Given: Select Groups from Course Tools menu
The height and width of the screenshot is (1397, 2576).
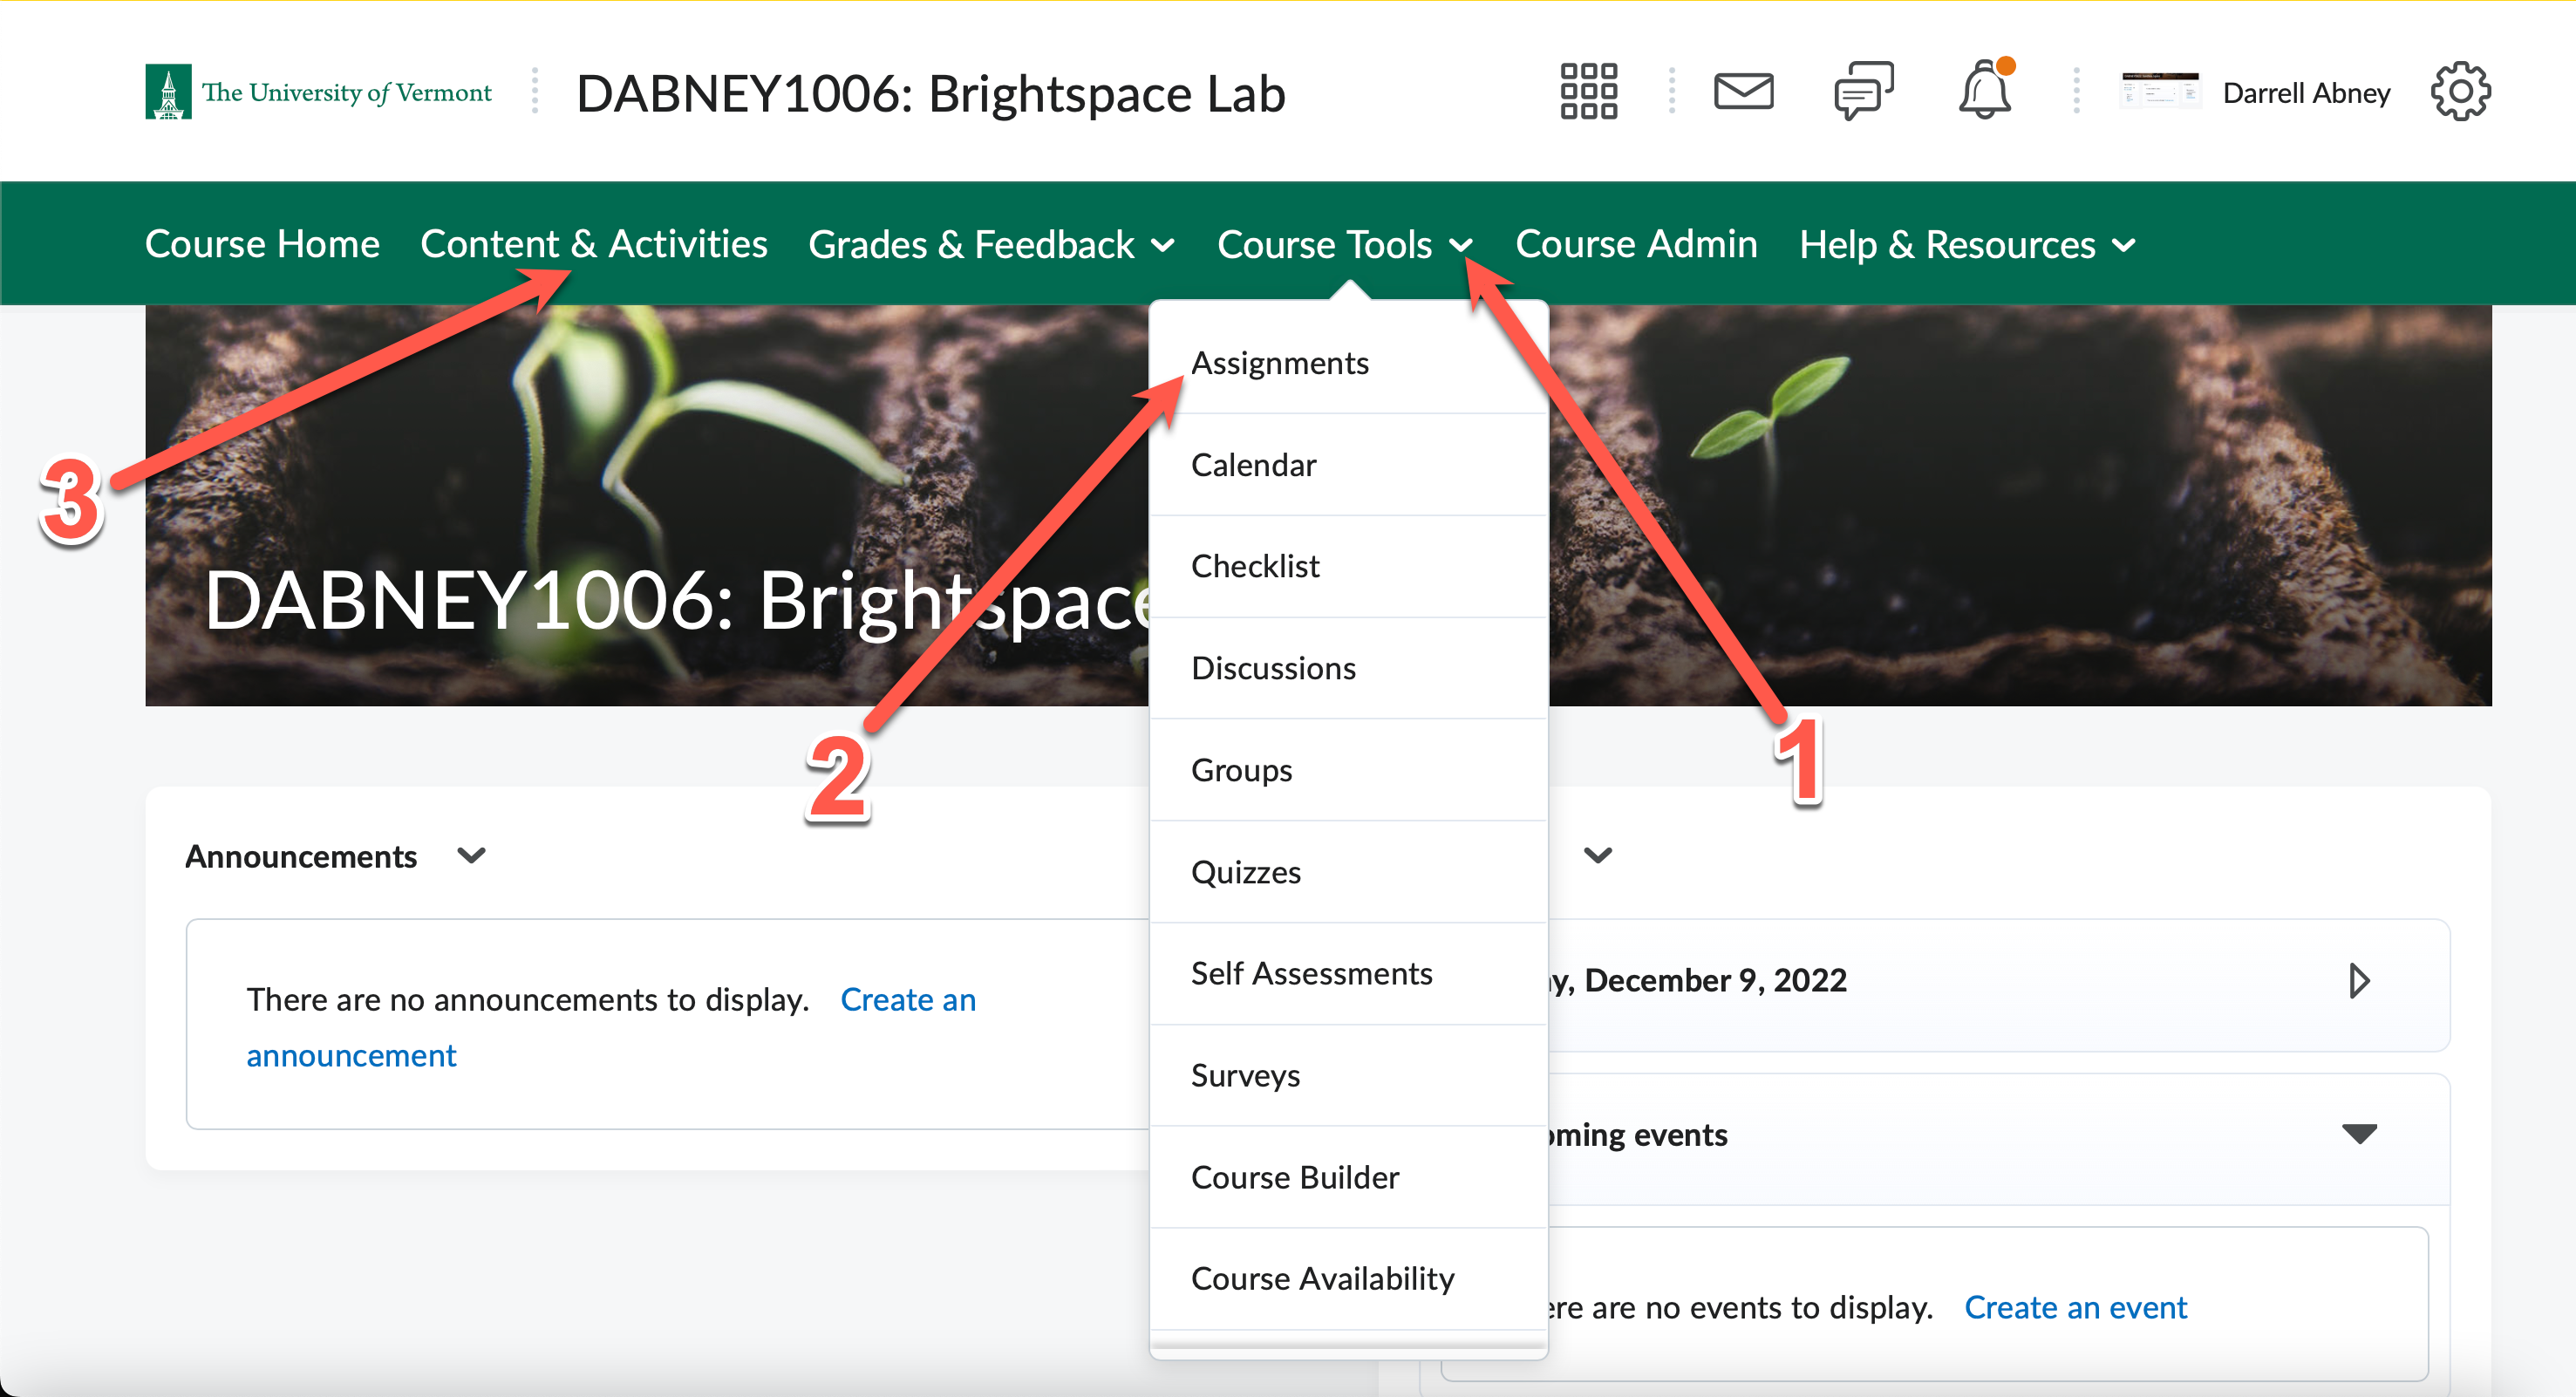Looking at the screenshot, I should 1348,770.
